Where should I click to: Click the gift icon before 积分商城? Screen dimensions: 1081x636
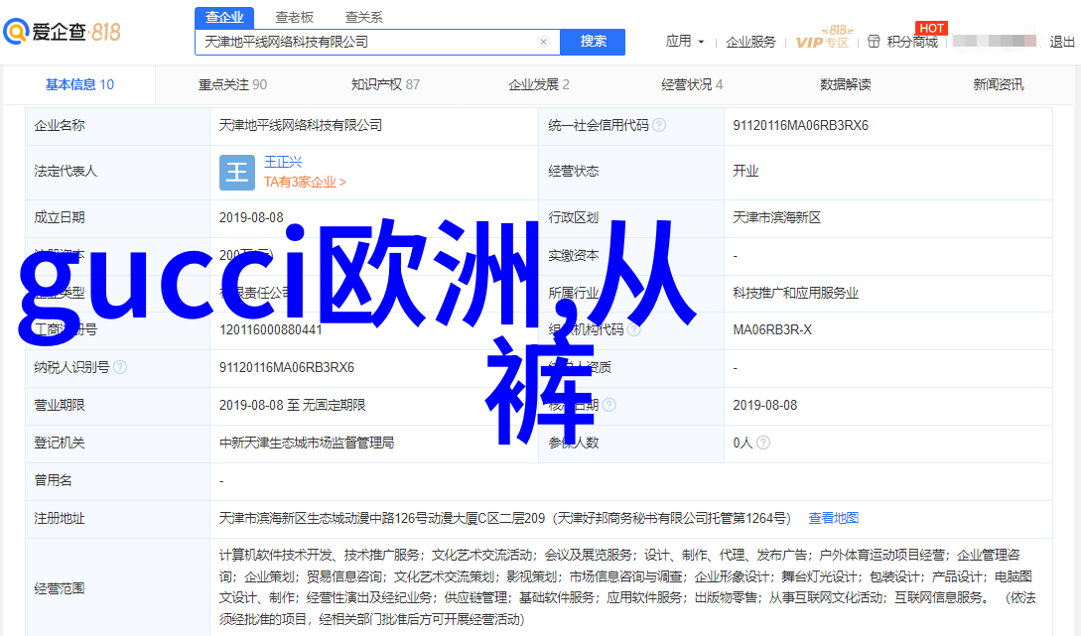coord(874,42)
